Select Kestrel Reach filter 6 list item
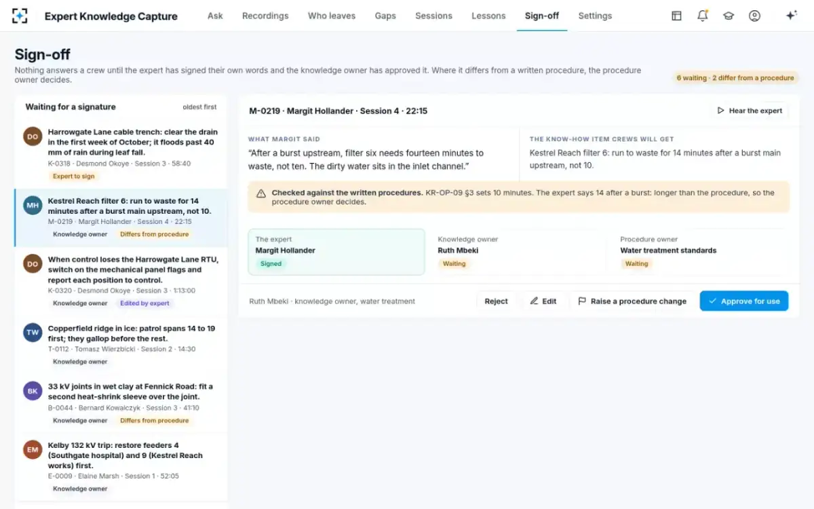This screenshot has height=509, width=814. (121, 218)
